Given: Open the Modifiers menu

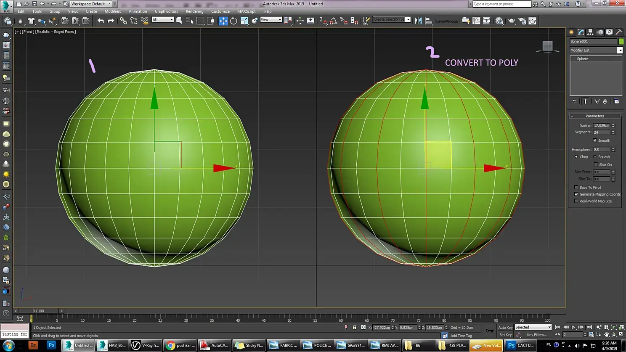Looking at the screenshot, I should [112, 11].
